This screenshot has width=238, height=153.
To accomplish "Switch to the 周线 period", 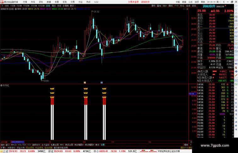I will (54, 6).
